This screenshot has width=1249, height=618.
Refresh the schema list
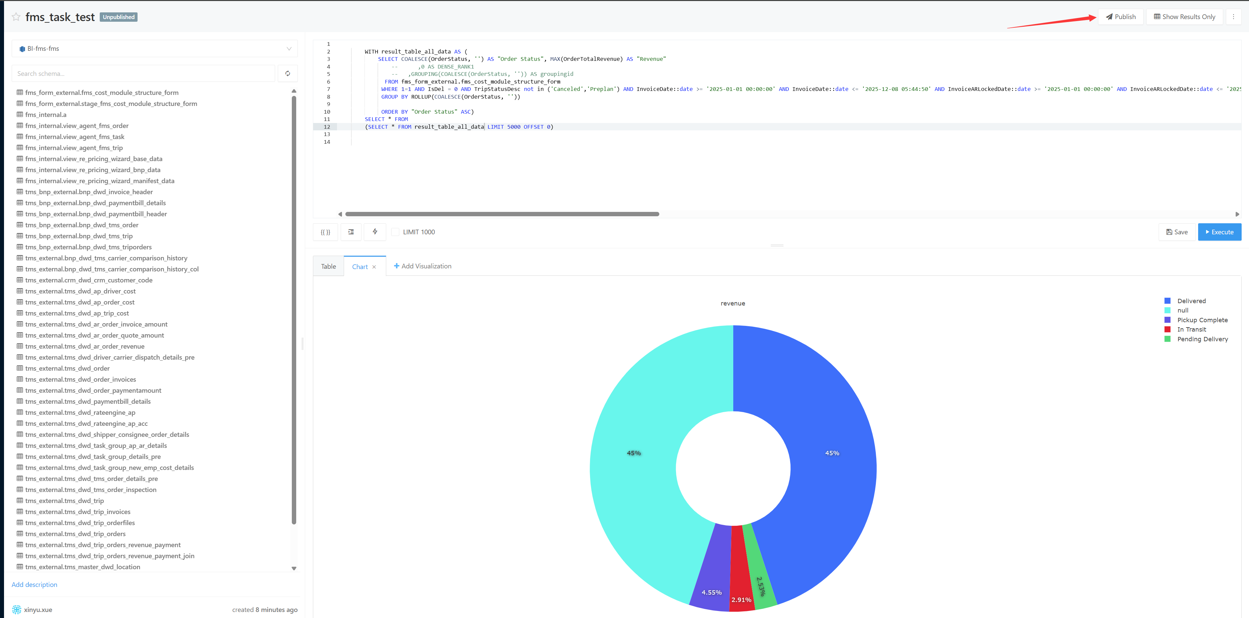[287, 73]
